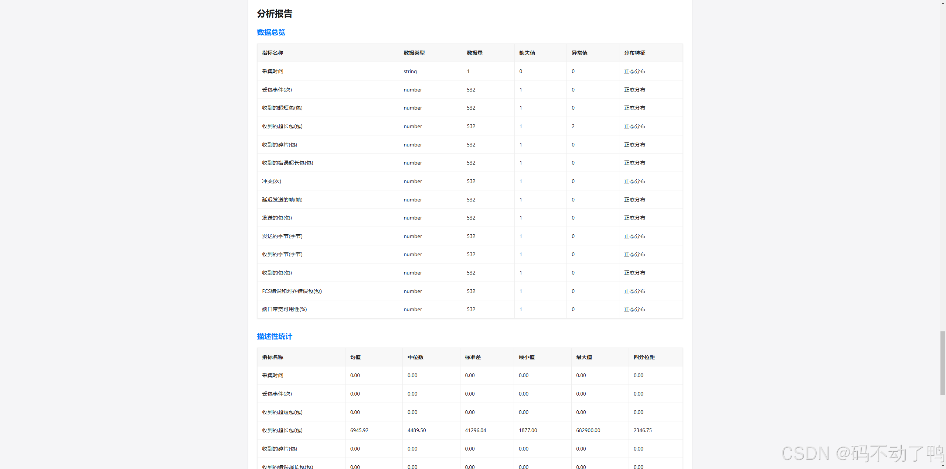This screenshot has width=946, height=469.
Task: Click mean value 6945.92 for 收到的超长包(包)
Action: coord(359,430)
